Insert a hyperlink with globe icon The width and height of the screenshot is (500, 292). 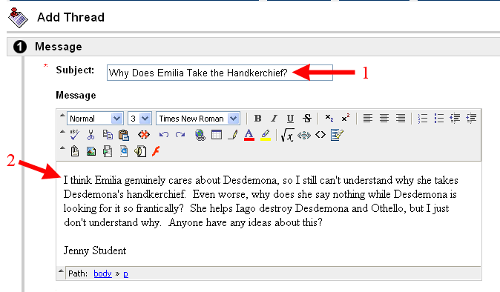200,135
